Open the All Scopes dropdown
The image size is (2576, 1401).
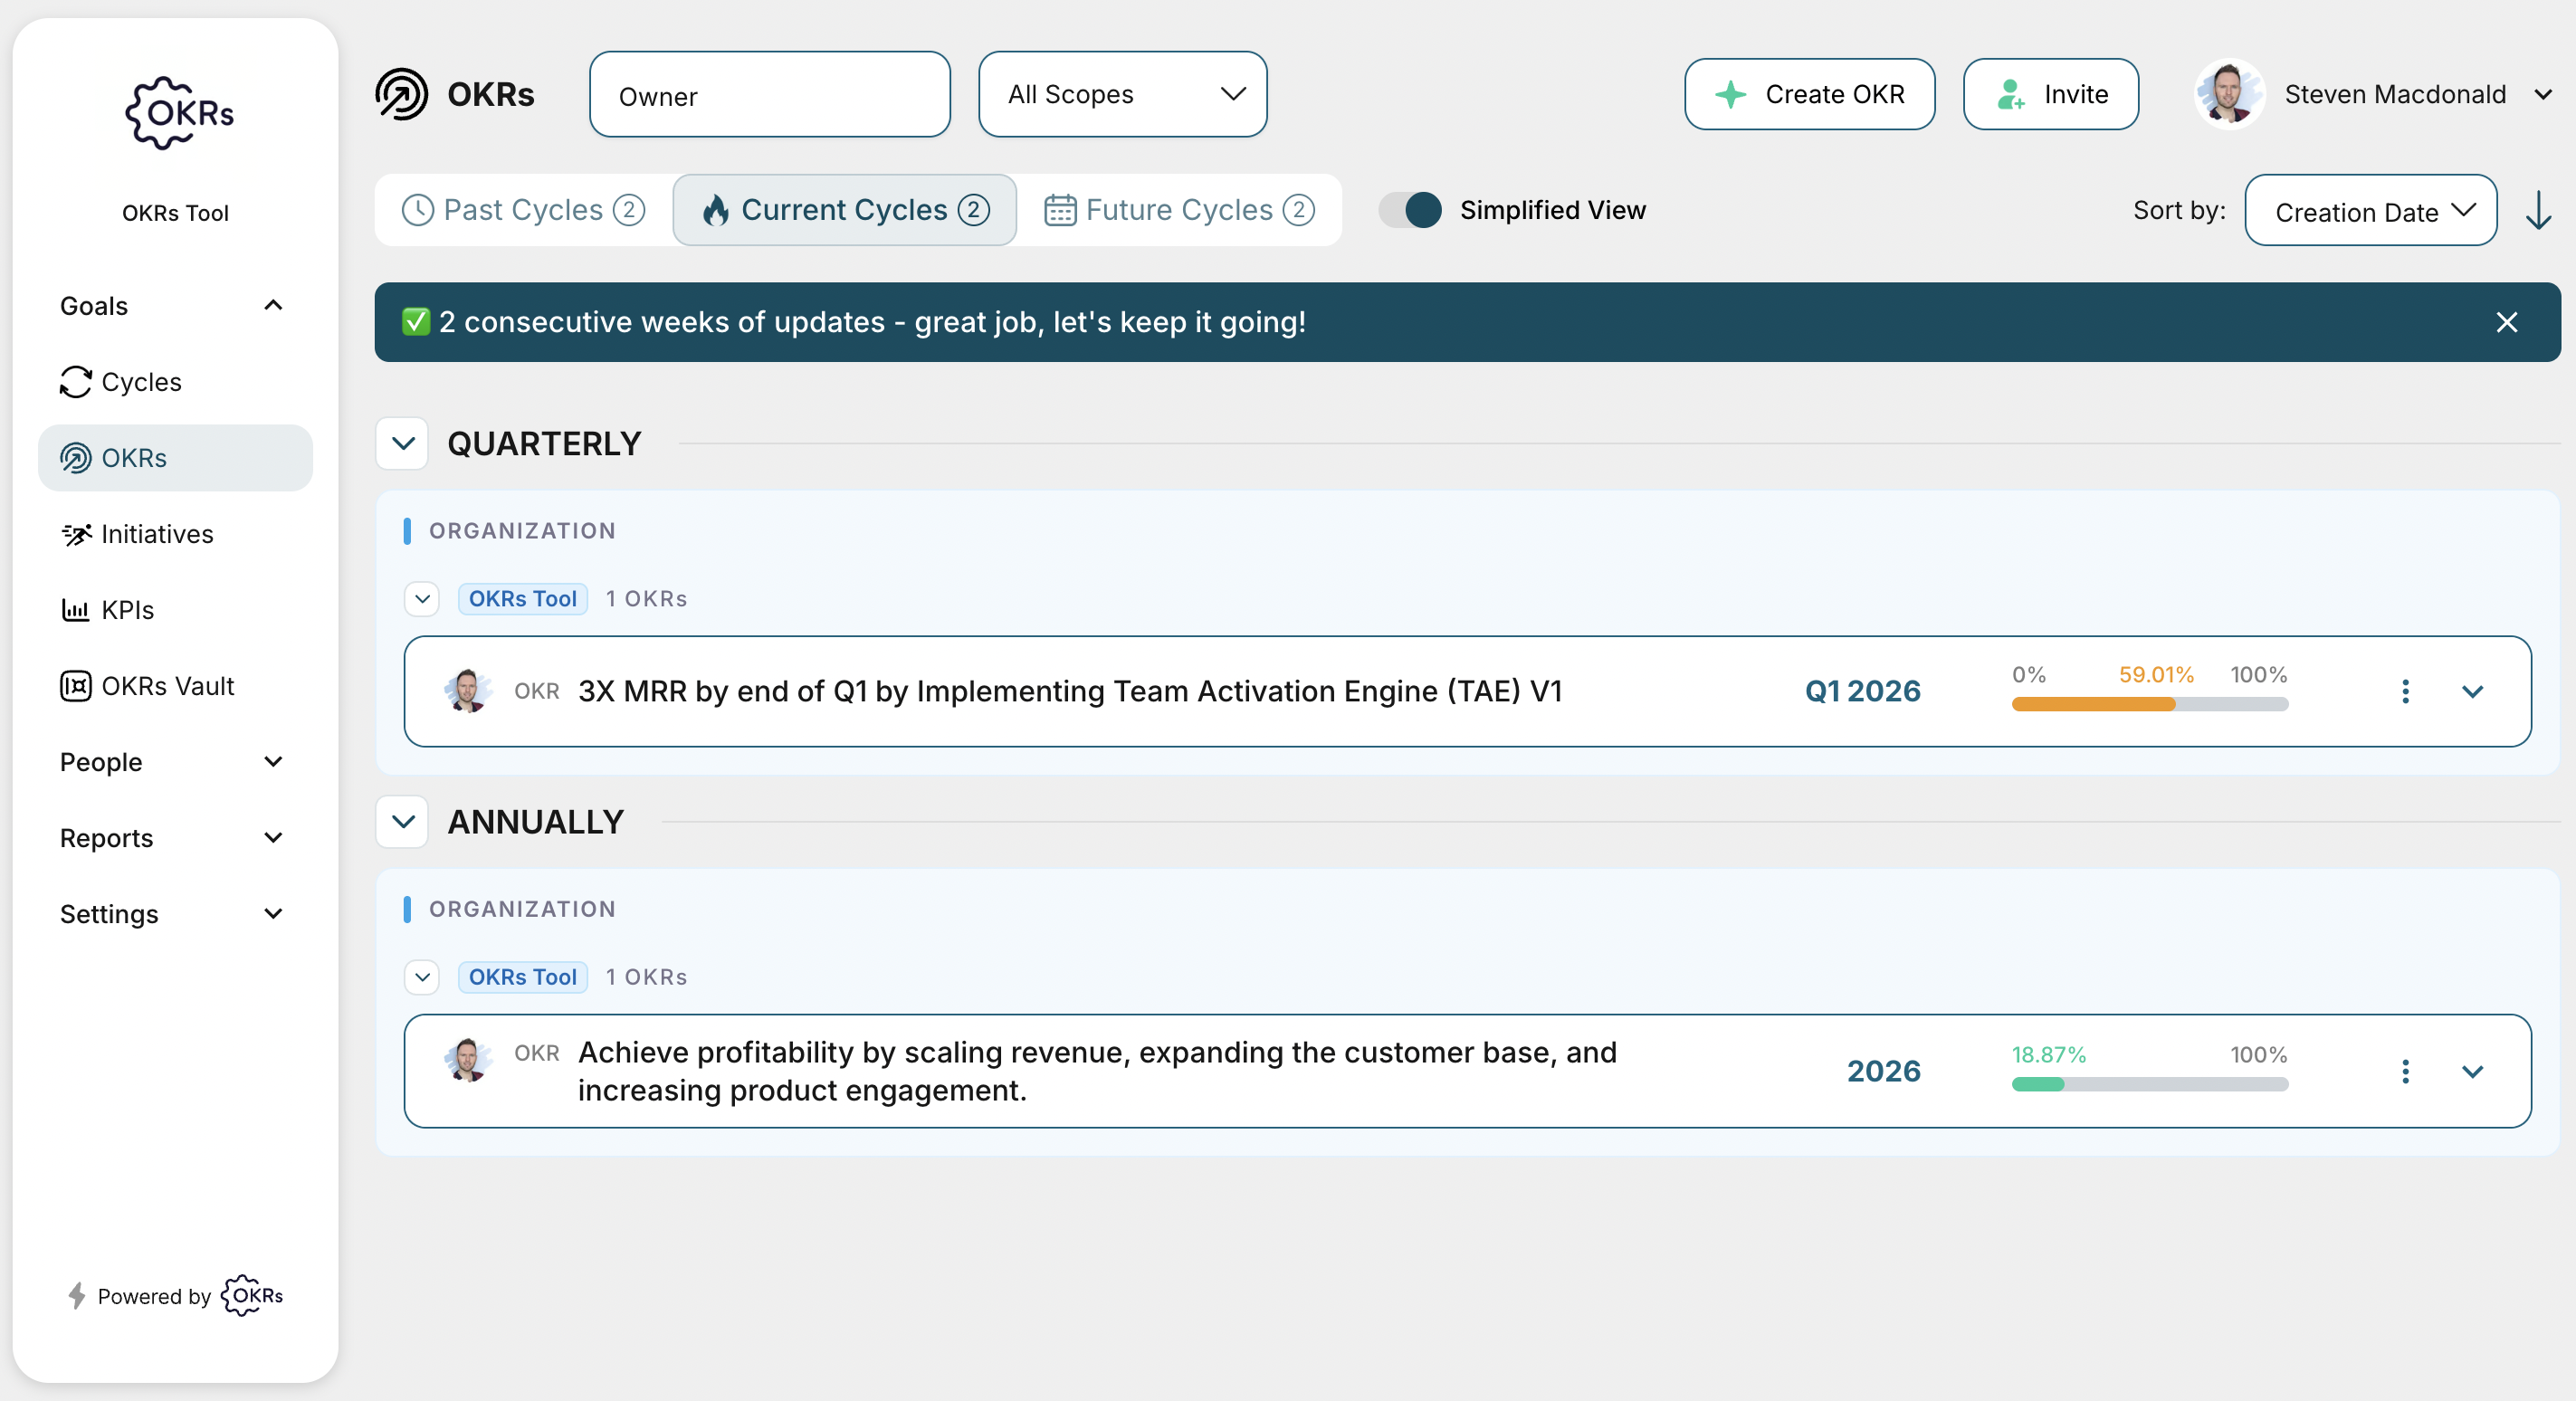[x=1122, y=94]
